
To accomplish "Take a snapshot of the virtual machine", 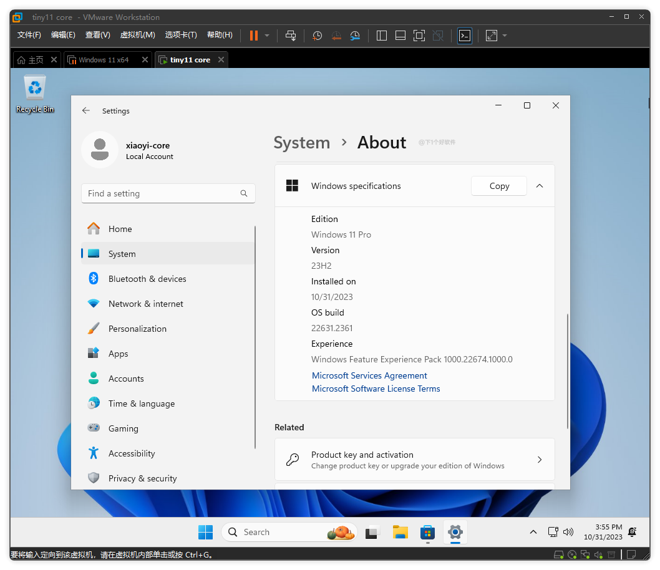I will [318, 36].
